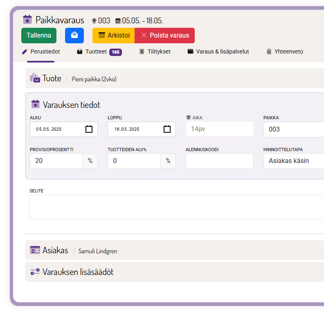
Task: Click the blue envelope email button
Action: (x=74, y=36)
